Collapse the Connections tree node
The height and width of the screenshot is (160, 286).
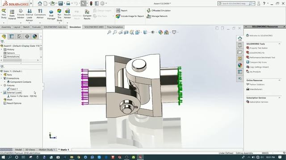tap(1, 78)
